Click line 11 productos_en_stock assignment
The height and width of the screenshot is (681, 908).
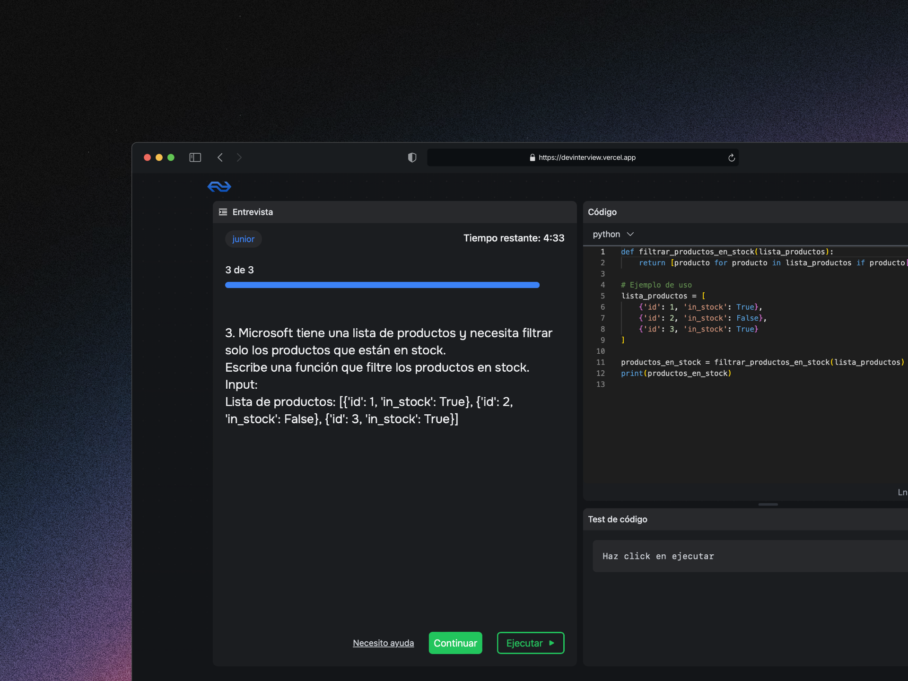(x=762, y=362)
